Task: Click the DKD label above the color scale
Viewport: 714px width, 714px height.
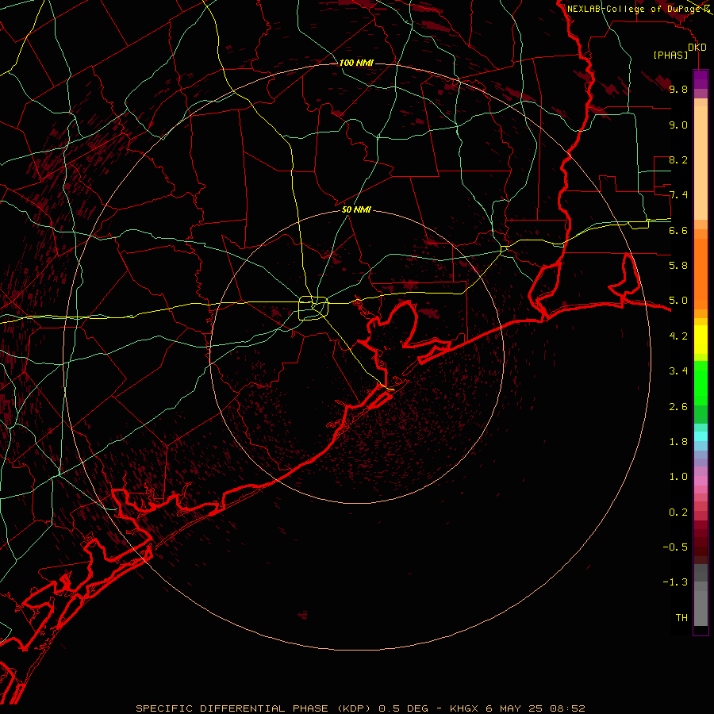Action: pyautogui.click(x=697, y=48)
